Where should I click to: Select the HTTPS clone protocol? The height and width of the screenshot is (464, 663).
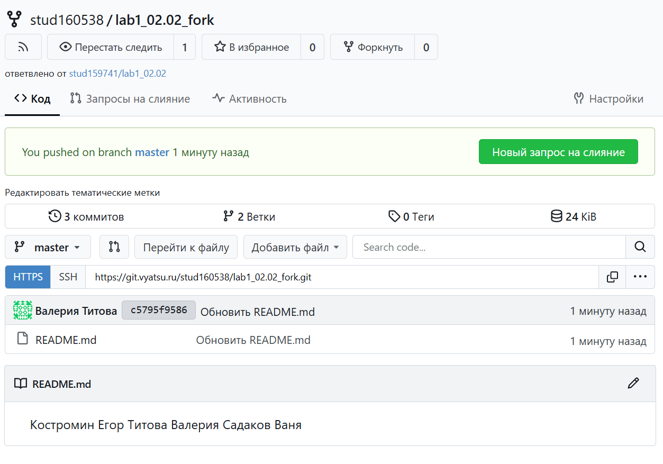coord(28,277)
